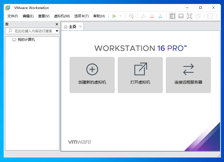
Task: Open the power options dropdown arrow
Action: (x=120, y=16)
